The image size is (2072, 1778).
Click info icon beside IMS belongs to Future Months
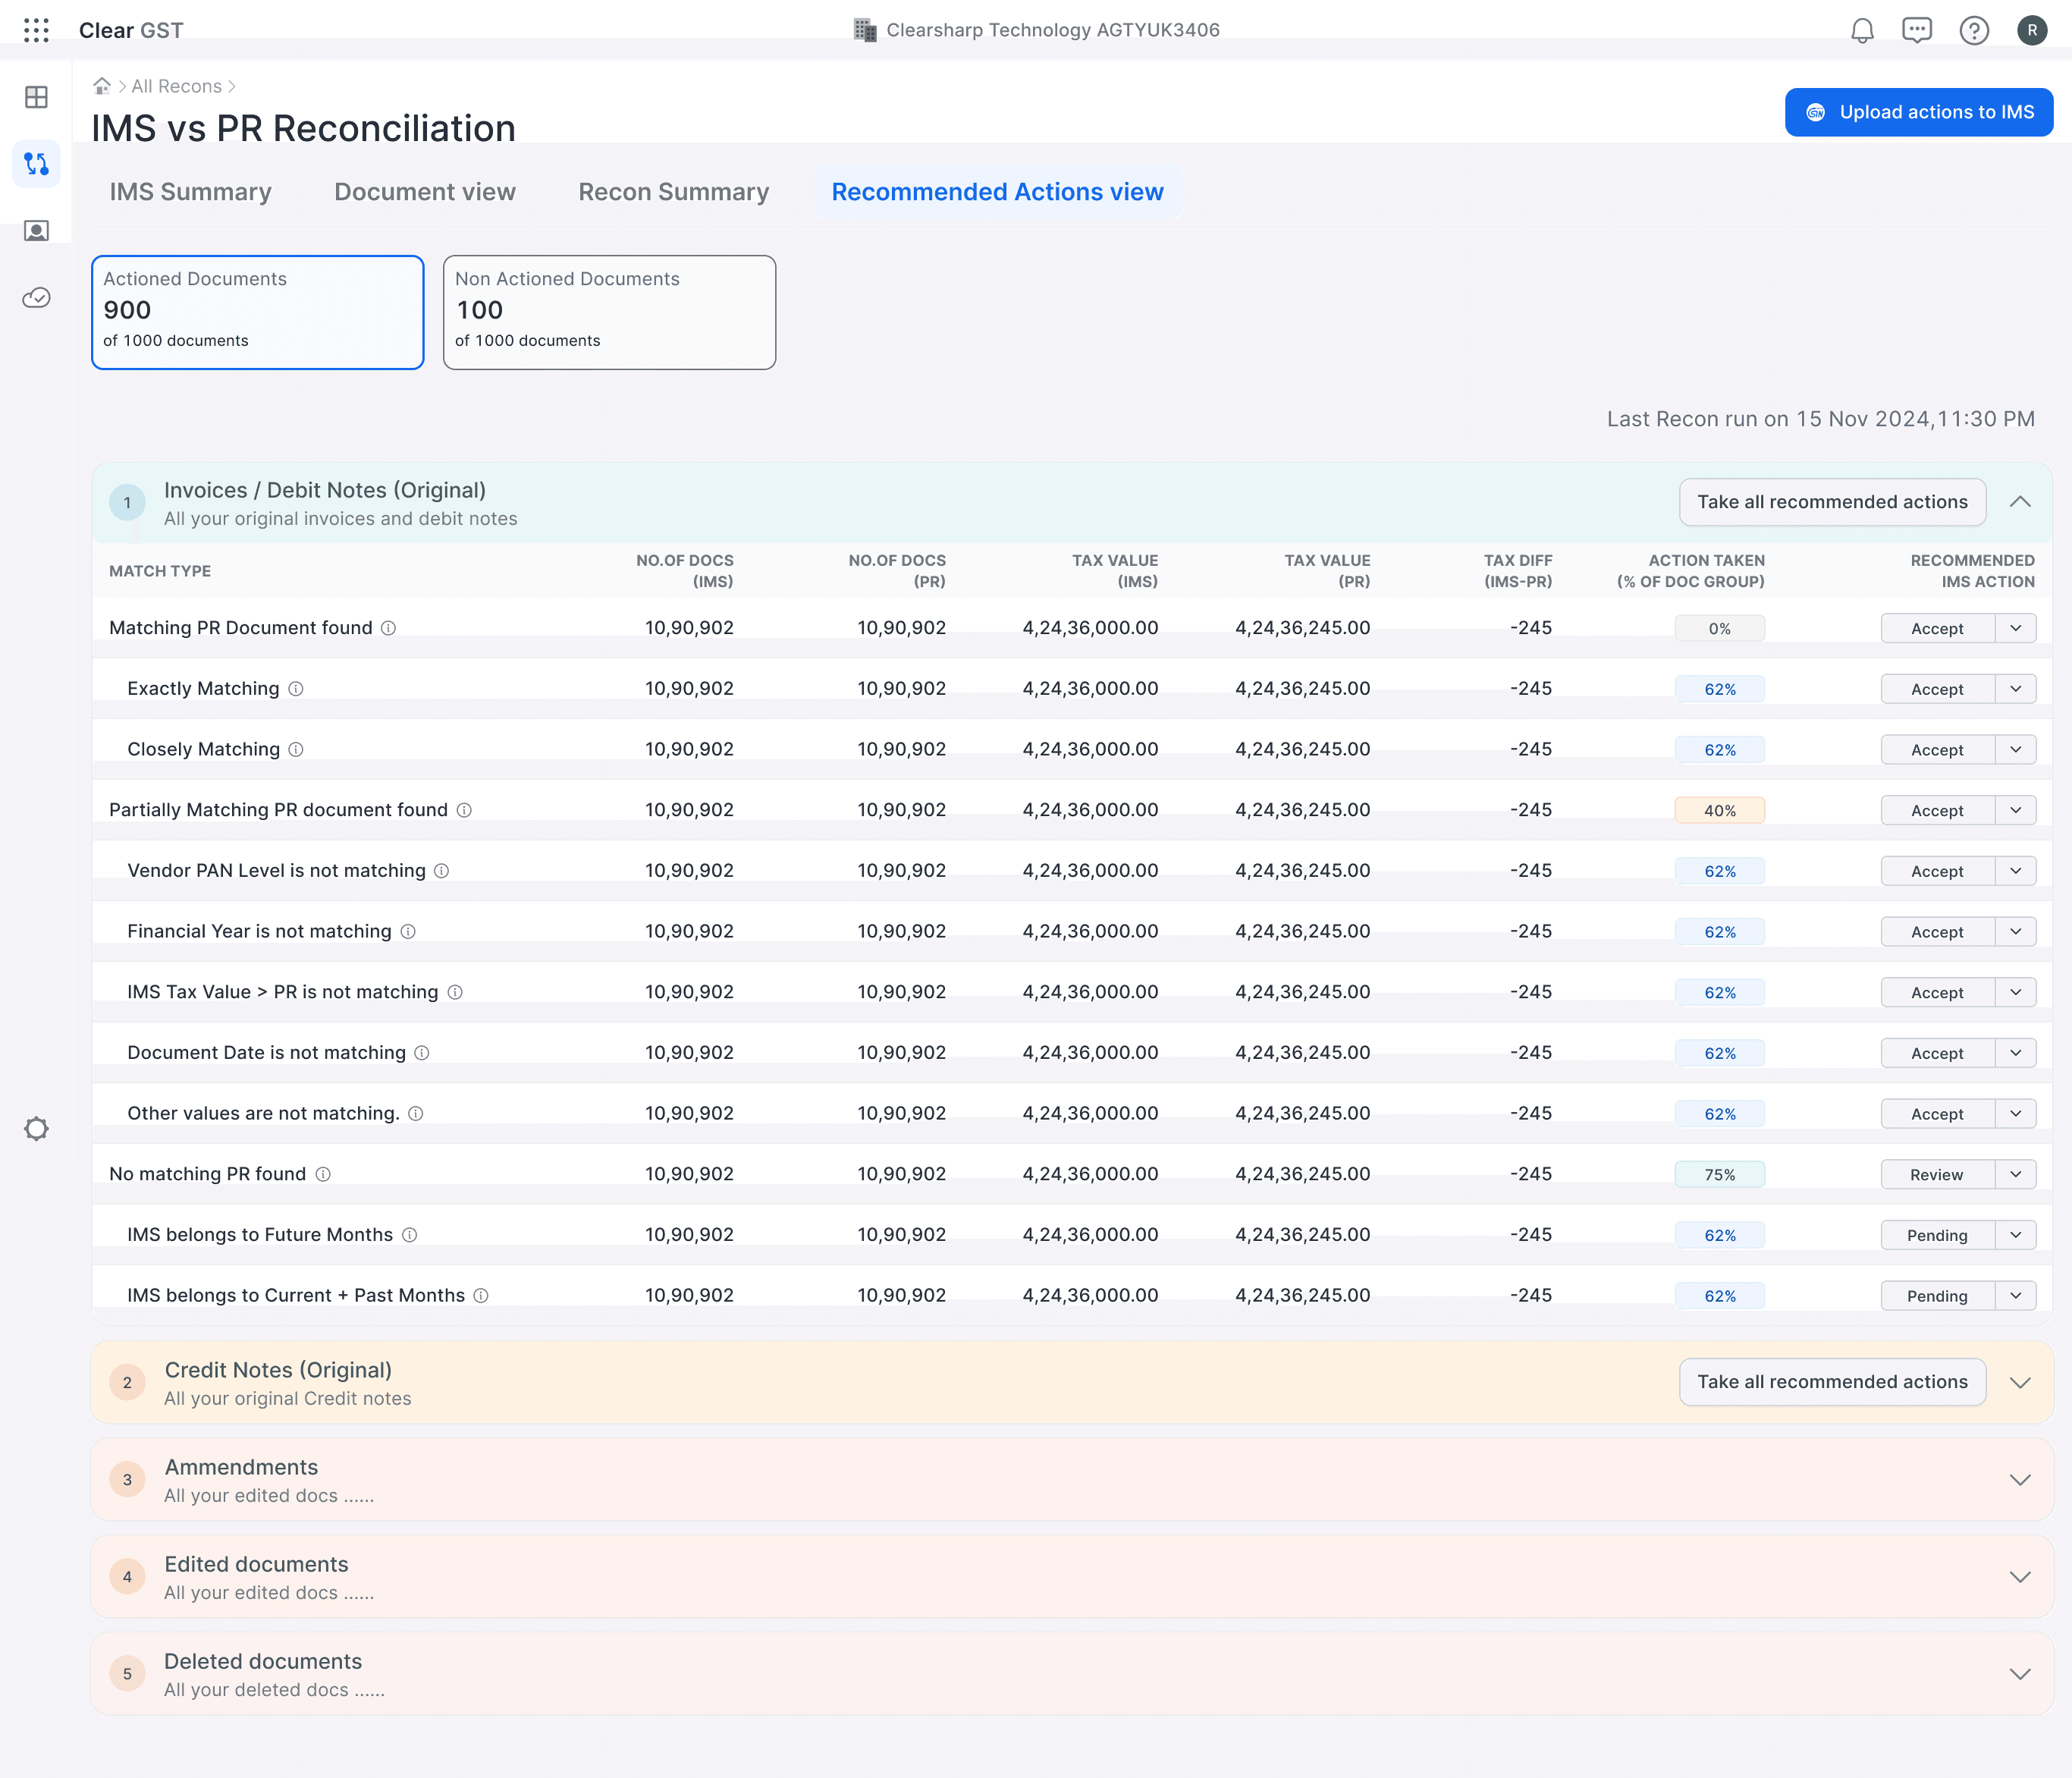[410, 1235]
